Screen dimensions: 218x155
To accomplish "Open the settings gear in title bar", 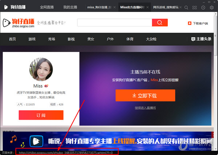I will click(x=211, y=7).
